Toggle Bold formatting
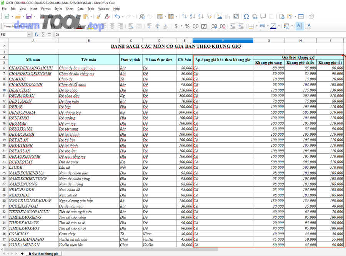346x256 pixels. click(53, 26)
